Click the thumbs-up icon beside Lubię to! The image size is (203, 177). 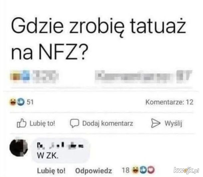coord(22,123)
